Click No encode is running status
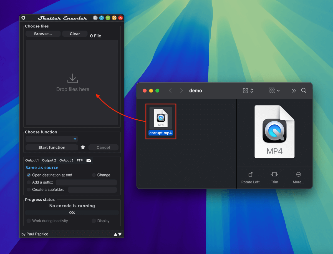This screenshot has width=333, height=254. (x=72, y=206)
